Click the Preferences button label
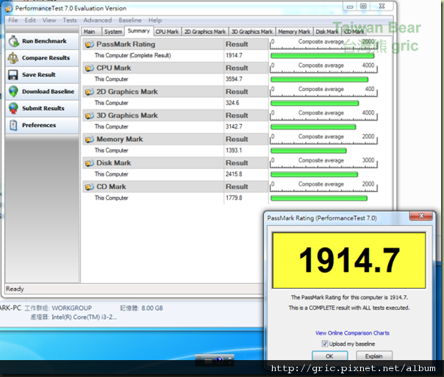The image size is (444, 377). [x=39, y=125]
